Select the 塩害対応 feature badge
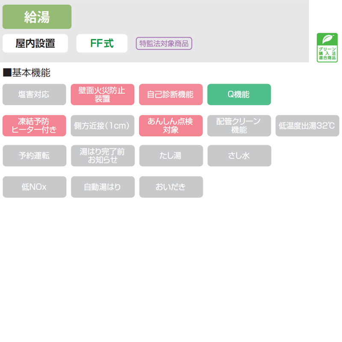This screenshot has height=342, width=342. click(x=34, y=94)
